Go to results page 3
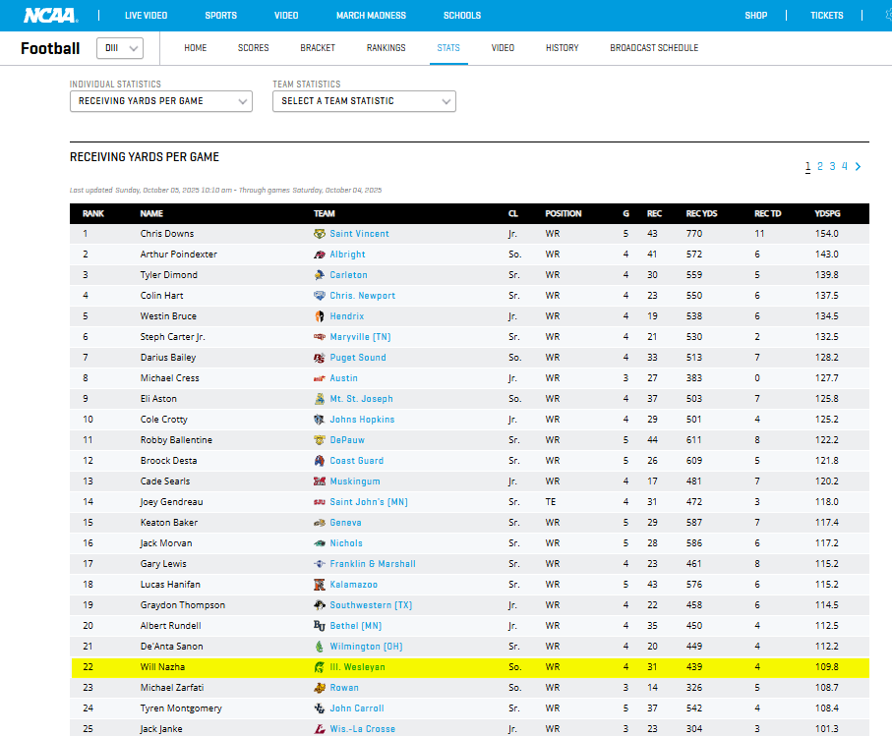892x736 pixels. (x=832, y=166)
